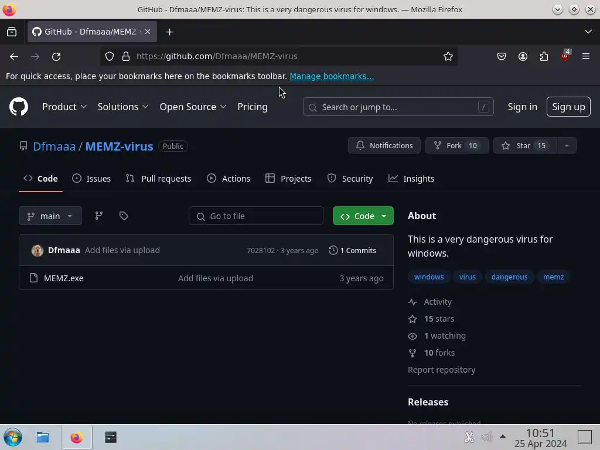Click the uBlock Origin extension icon
This screenshot has height=450, width=600.
565,56
